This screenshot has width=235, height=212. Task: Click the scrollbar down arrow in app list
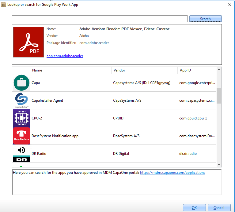click(219, 164)
